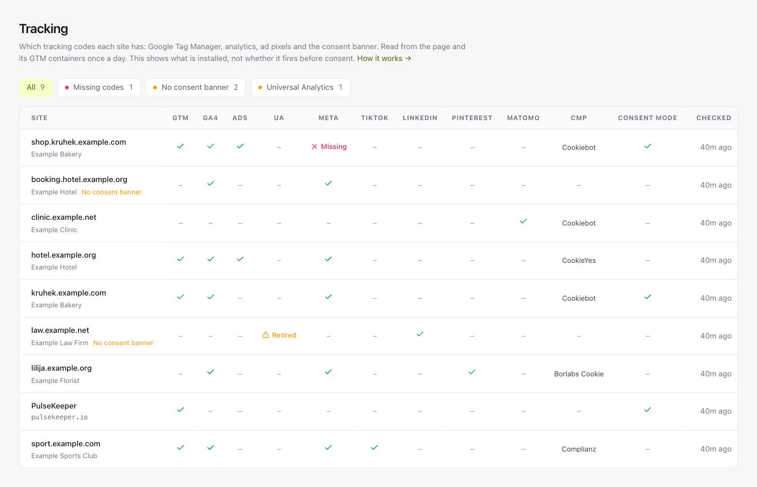Click the GTM checkmark for sport.example.com
This screenshot has width=757, height=487.
point(180,447)
